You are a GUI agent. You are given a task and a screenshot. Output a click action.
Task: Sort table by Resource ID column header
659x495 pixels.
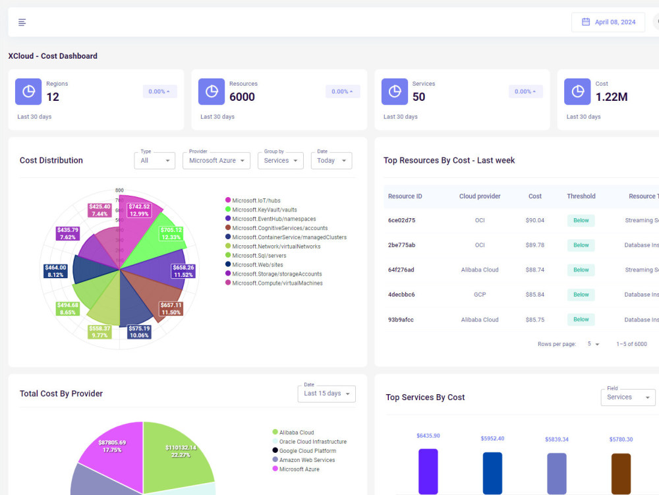click(405, 196)
